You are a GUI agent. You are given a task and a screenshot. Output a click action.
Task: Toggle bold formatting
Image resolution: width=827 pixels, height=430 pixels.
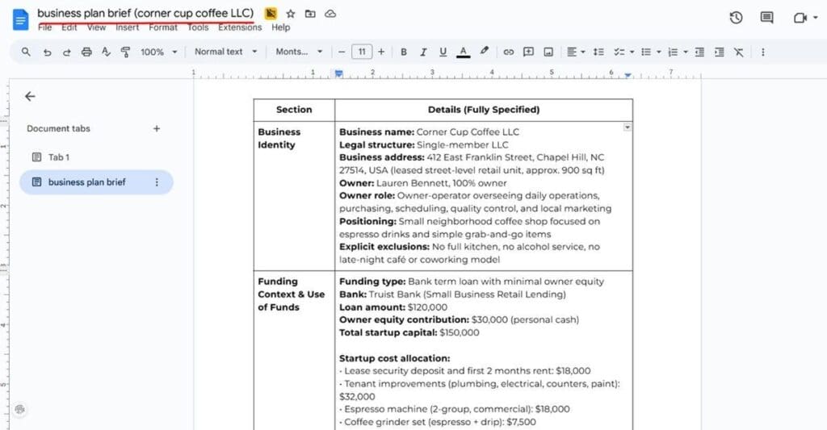[404, 52]
